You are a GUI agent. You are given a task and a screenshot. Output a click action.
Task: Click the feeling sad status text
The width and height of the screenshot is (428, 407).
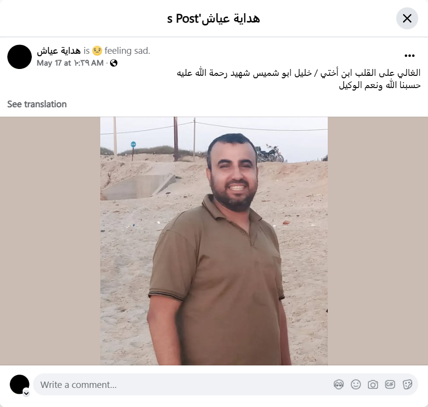[127, 51]
